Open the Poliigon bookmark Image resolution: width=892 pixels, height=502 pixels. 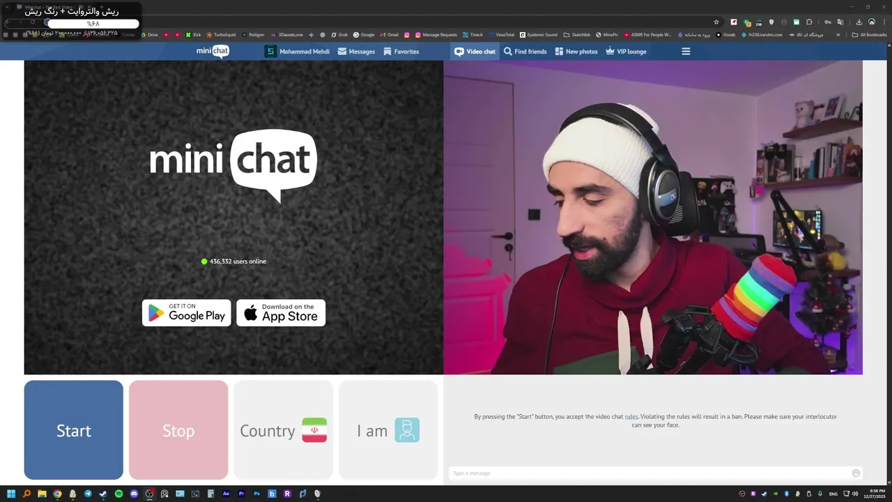pyautogui.click(x=253, y=35)
